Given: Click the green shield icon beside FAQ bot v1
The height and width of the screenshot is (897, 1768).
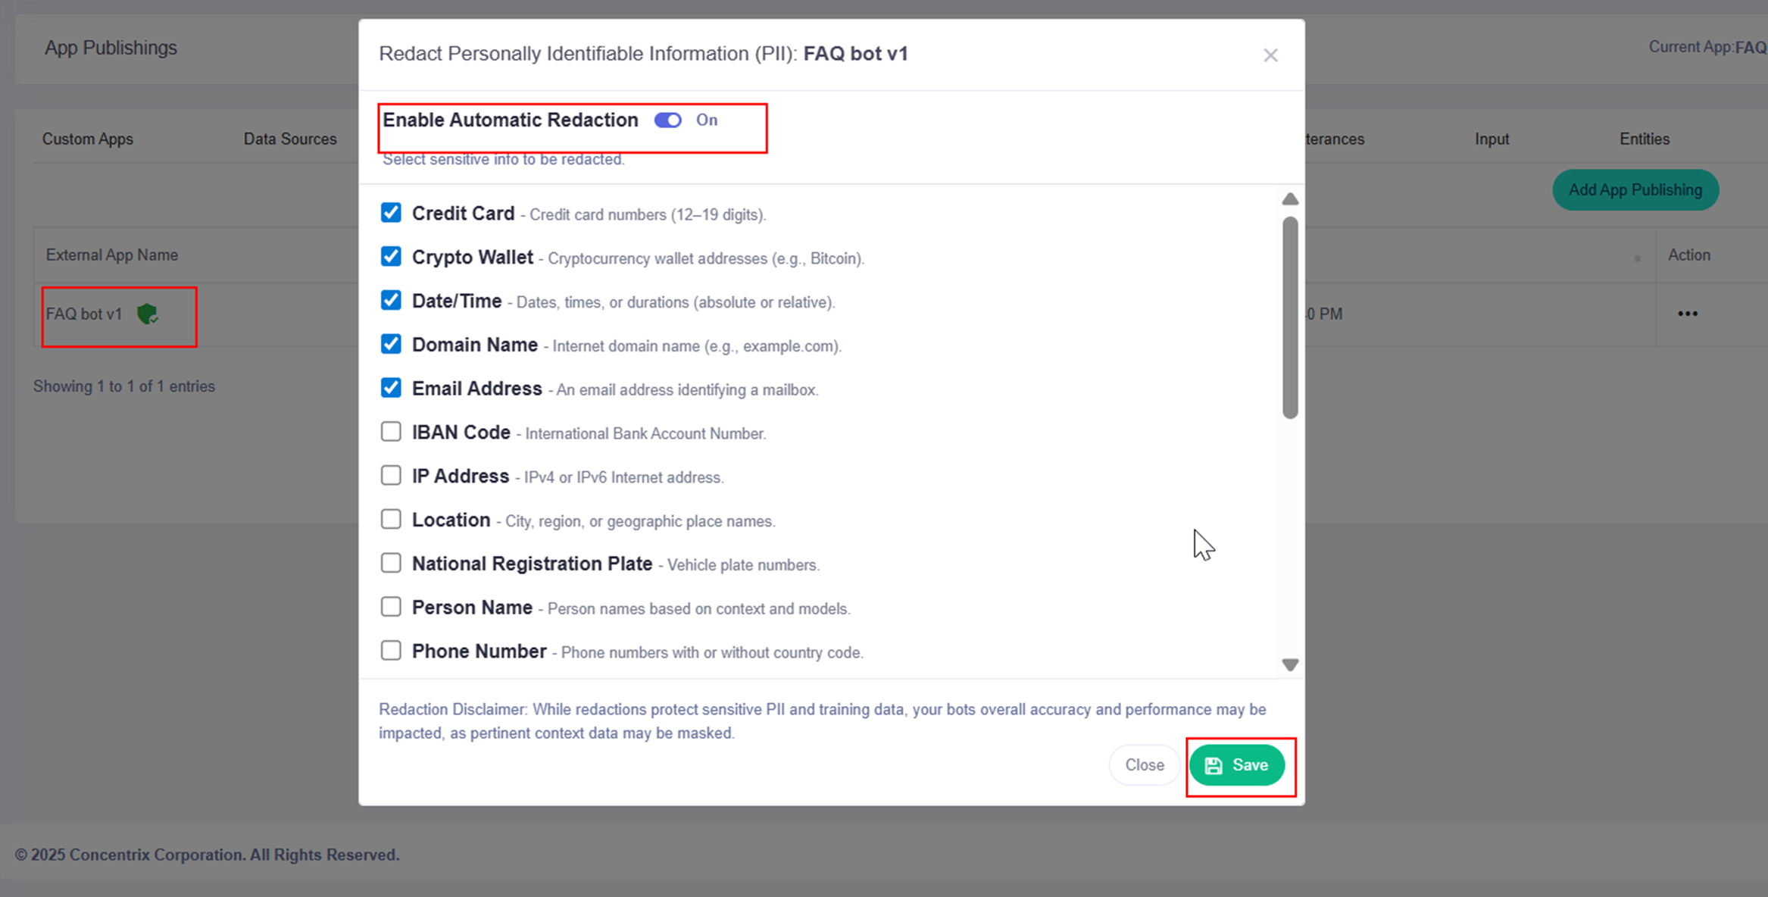Looking at the screenshot, I should click(x=147, y=314).
